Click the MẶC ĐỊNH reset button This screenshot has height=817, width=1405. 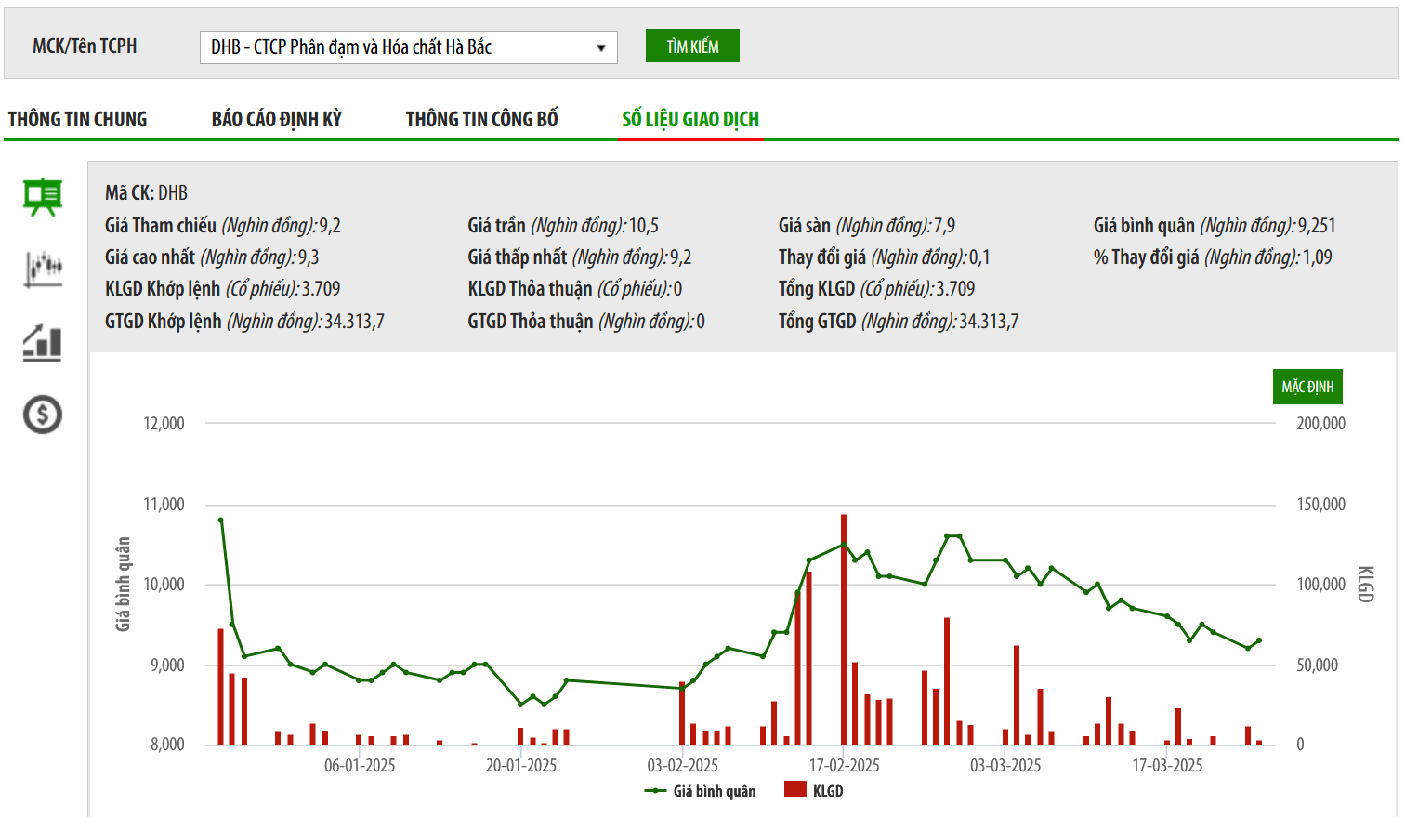tap(1307, 387)
